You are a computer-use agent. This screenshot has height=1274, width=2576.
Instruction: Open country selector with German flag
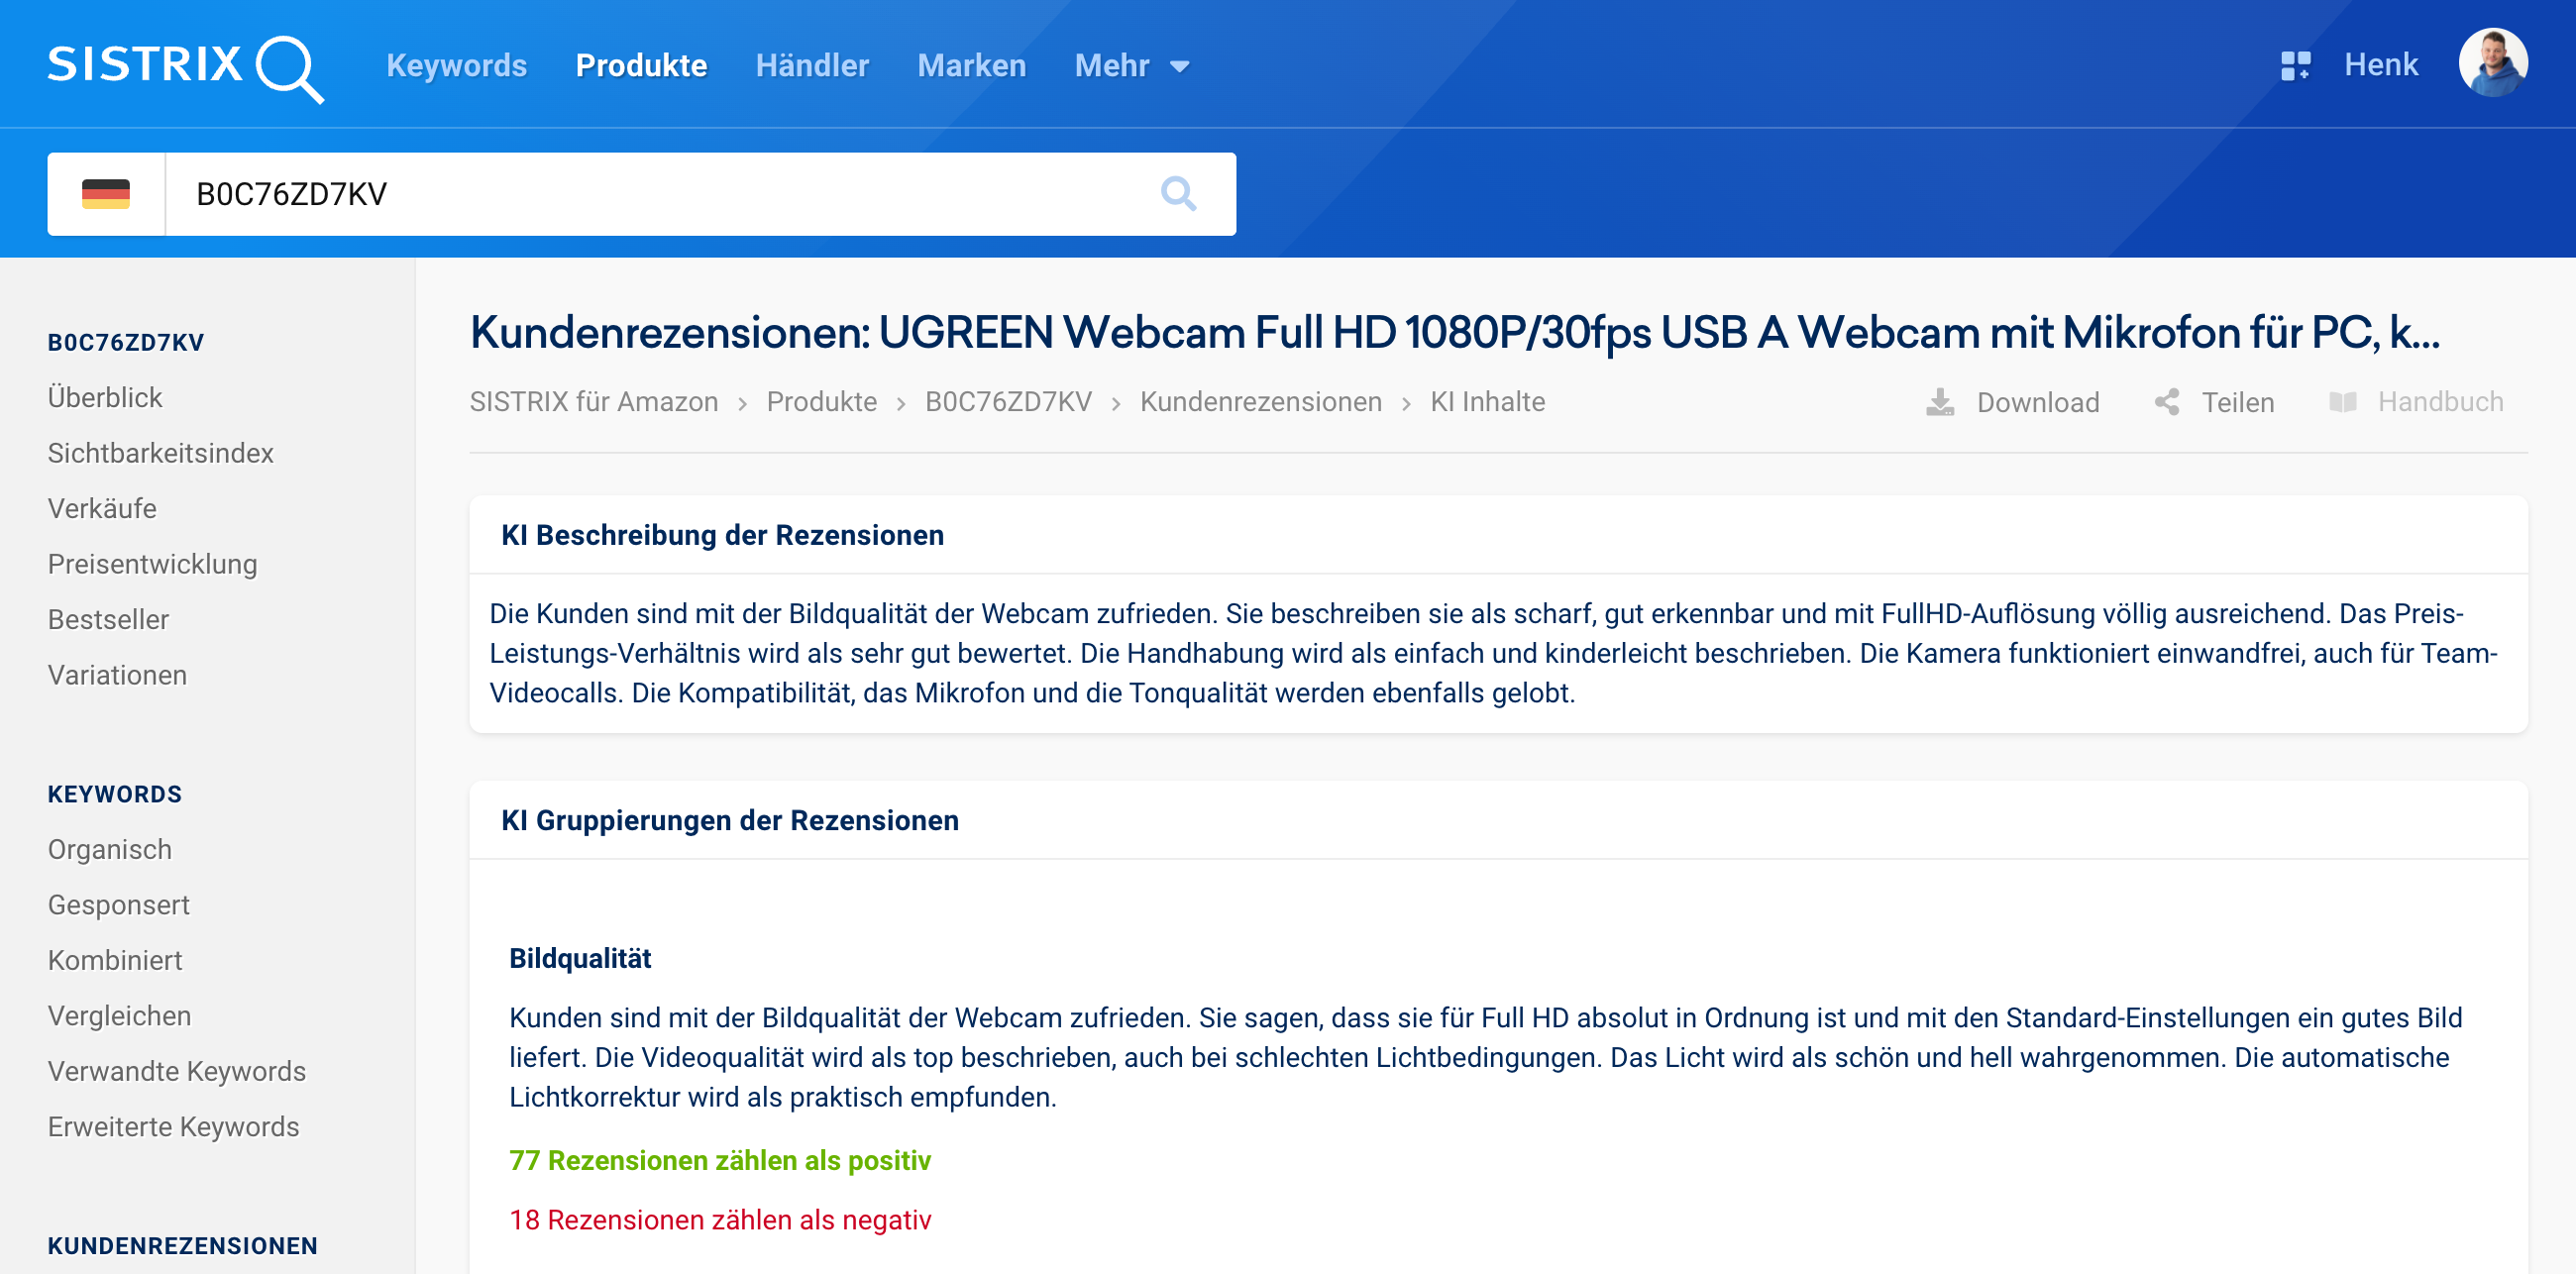click(x=106, y=194)
